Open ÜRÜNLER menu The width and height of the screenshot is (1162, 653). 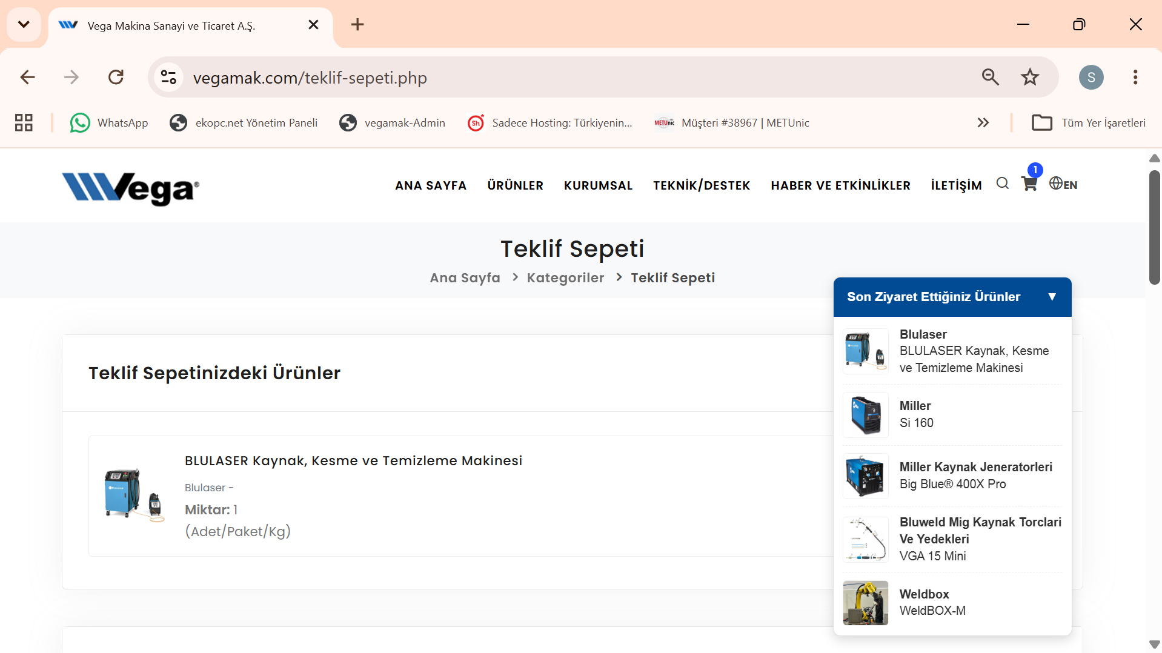click(x=516, y=185)
